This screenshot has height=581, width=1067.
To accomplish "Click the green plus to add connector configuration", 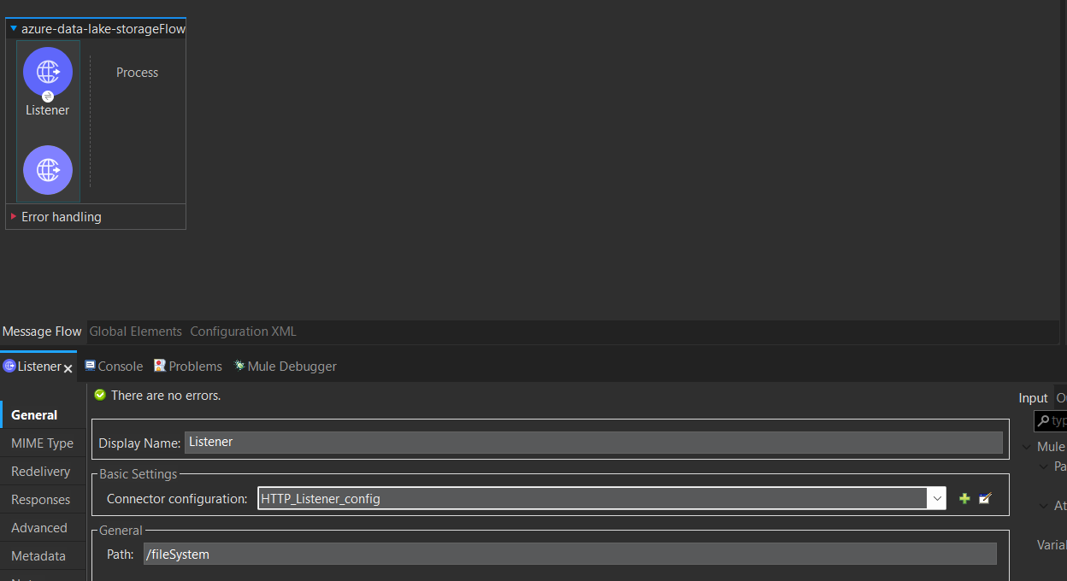I will pyautogui.click(x=964, y=498).
